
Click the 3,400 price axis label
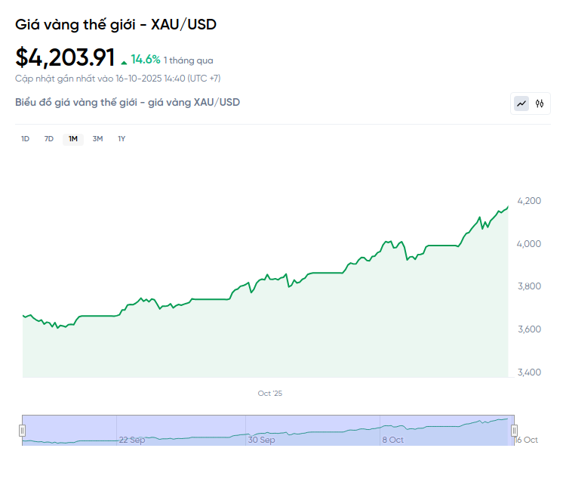pos(528,372)
